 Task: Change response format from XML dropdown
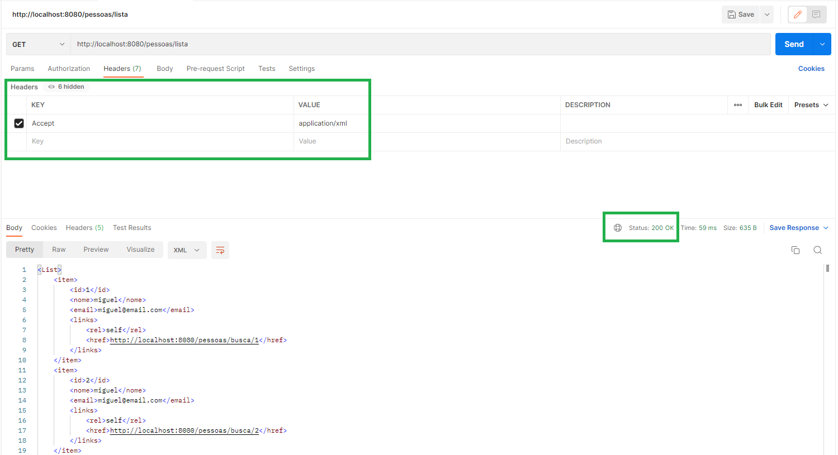[x=187, y=250]
